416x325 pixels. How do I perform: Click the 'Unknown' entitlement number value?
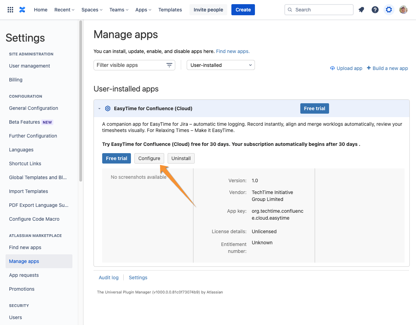262,243
